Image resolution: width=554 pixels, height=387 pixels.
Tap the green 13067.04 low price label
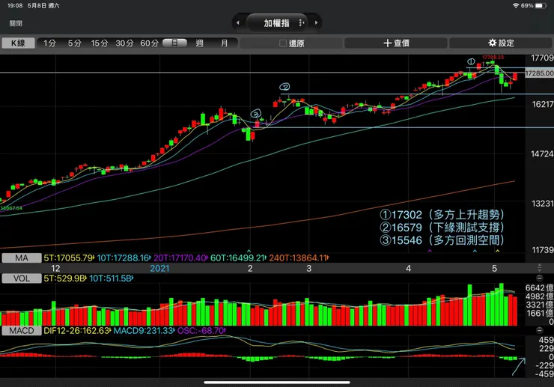pos(11,208)
